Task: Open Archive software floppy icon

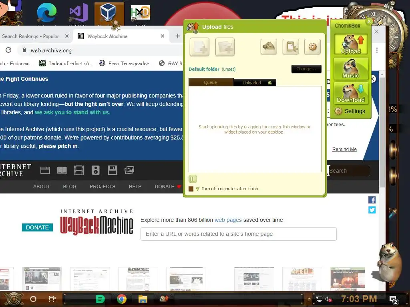Action: [113, 170]
